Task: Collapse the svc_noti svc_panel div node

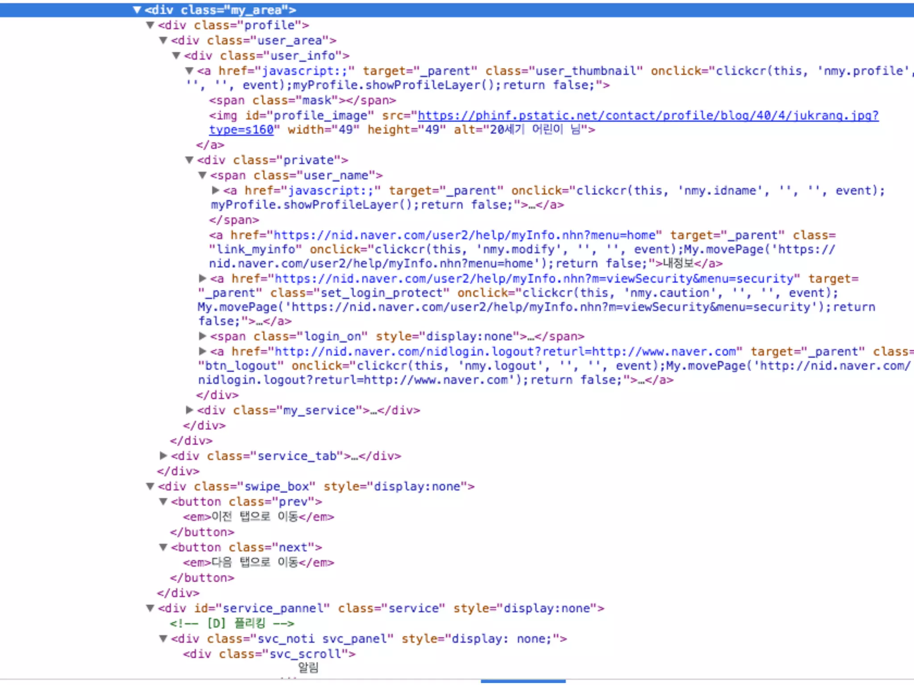Action: coord(163,639)
